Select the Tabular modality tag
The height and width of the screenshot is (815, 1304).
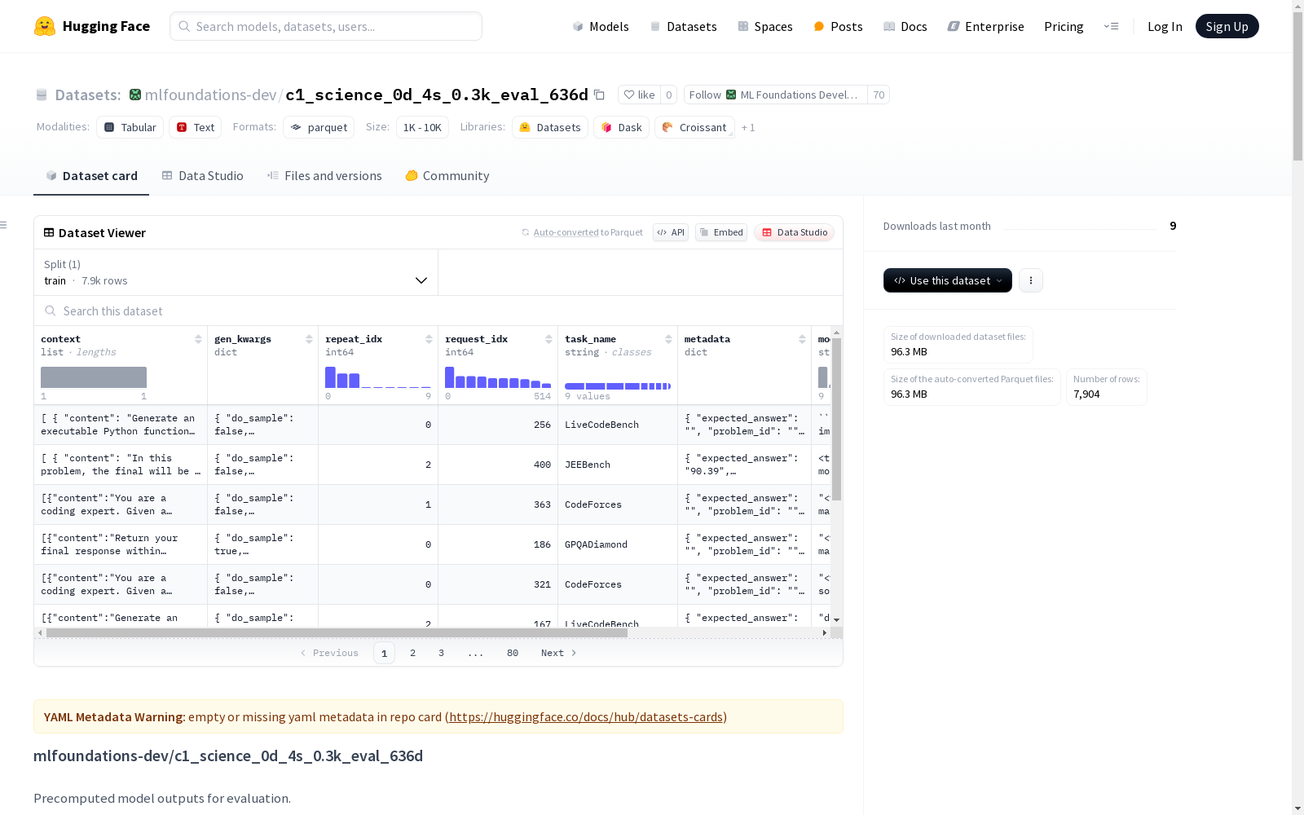(x=130, y=127)
